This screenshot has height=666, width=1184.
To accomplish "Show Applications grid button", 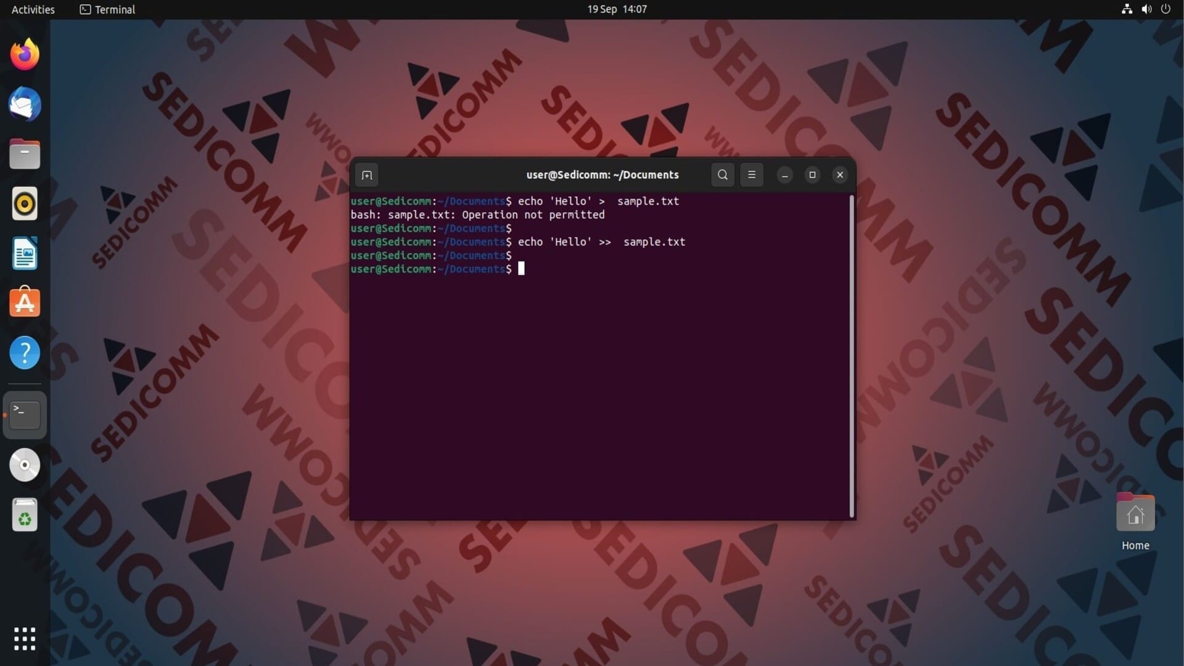I will 25,639.
